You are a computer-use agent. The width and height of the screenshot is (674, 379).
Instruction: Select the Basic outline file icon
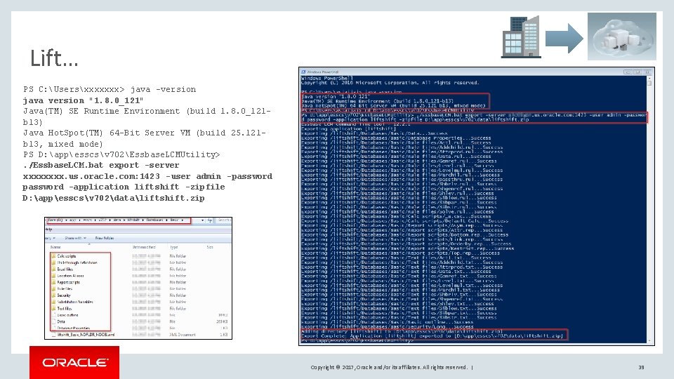(x=54, y=315)
